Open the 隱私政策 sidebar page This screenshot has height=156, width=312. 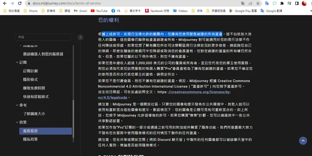30,139
